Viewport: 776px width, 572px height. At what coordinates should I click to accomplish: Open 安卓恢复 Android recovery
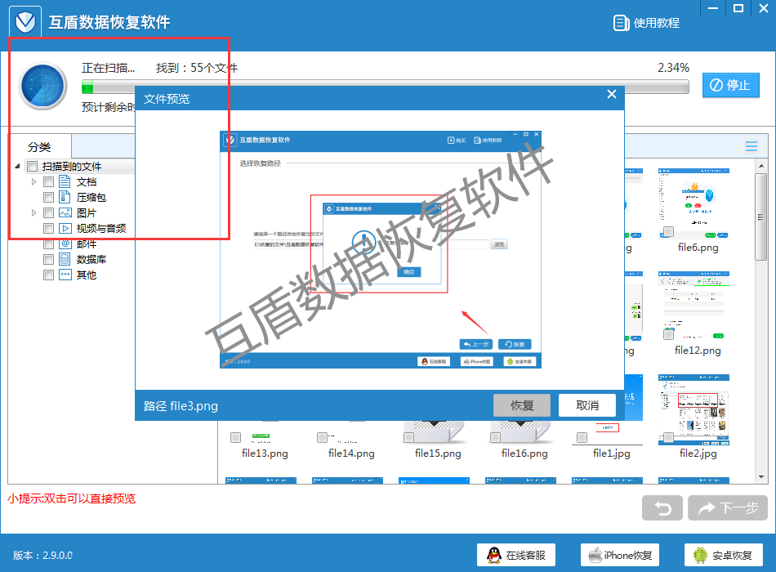(724, 555)
